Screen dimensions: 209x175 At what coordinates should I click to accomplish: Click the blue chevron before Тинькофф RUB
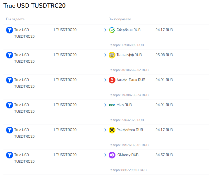(x=106, y=55)
